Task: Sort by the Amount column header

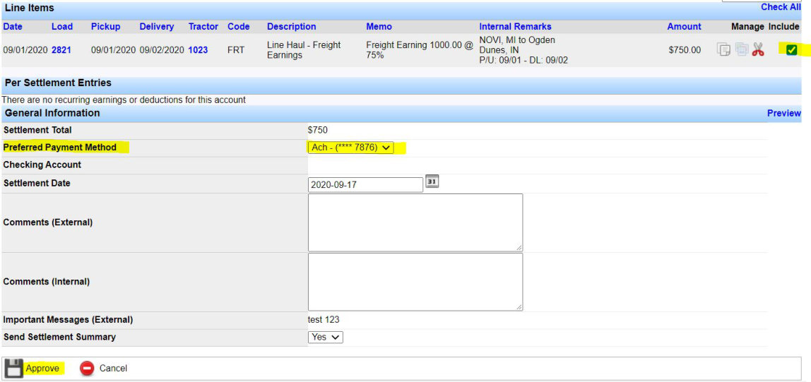Action: click(x=685, y=26)
